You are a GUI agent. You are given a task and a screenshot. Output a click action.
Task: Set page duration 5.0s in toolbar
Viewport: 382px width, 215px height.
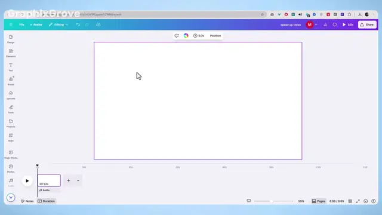199,36
